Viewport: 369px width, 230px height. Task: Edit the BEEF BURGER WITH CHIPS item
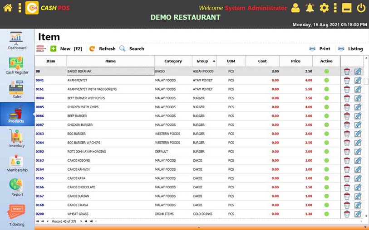coord(358,98)
